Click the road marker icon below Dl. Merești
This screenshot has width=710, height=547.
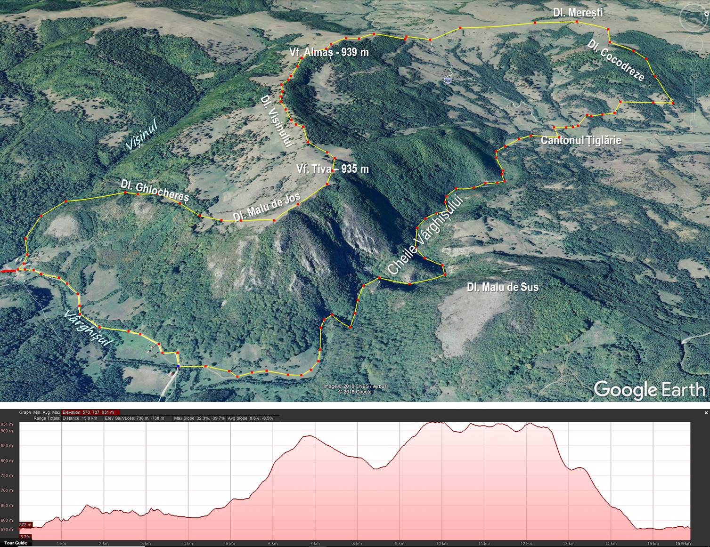coord(447,81)
